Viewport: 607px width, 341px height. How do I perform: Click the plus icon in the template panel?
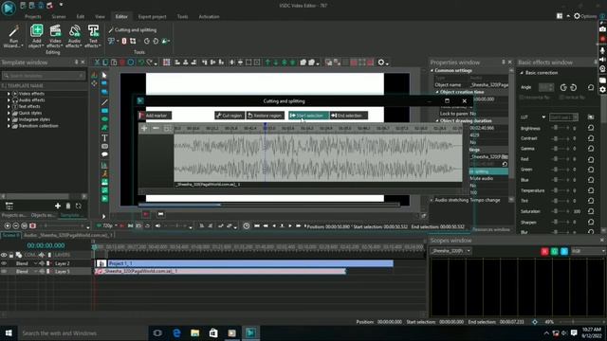coord(58,206)
